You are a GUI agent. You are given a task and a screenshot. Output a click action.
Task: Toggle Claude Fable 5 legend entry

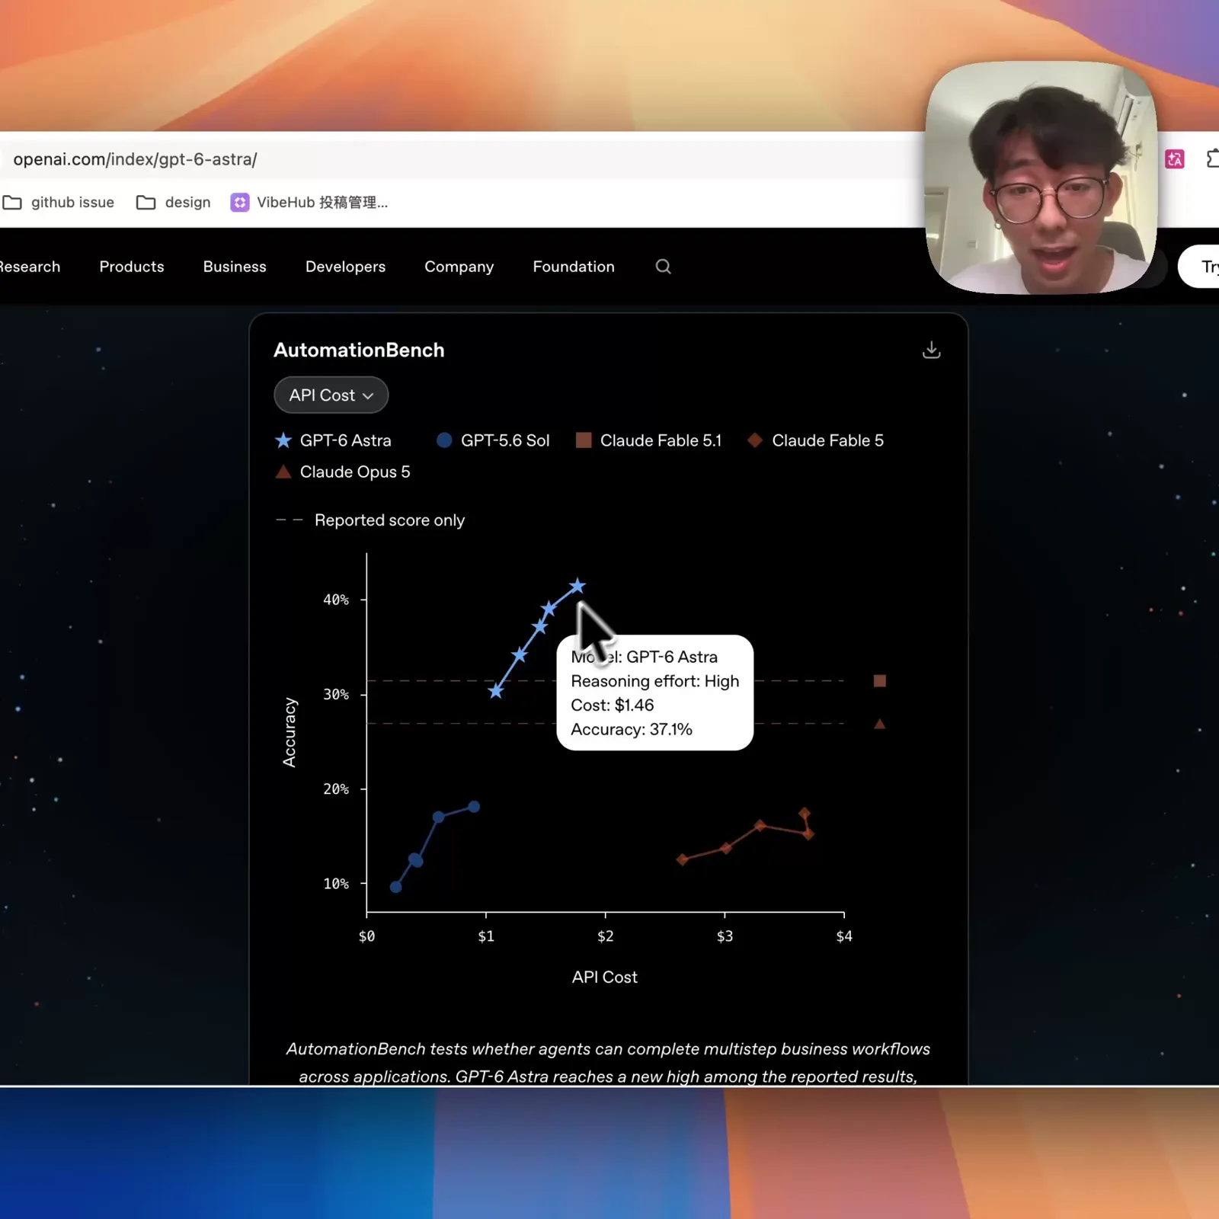click(x=816, y=440)
